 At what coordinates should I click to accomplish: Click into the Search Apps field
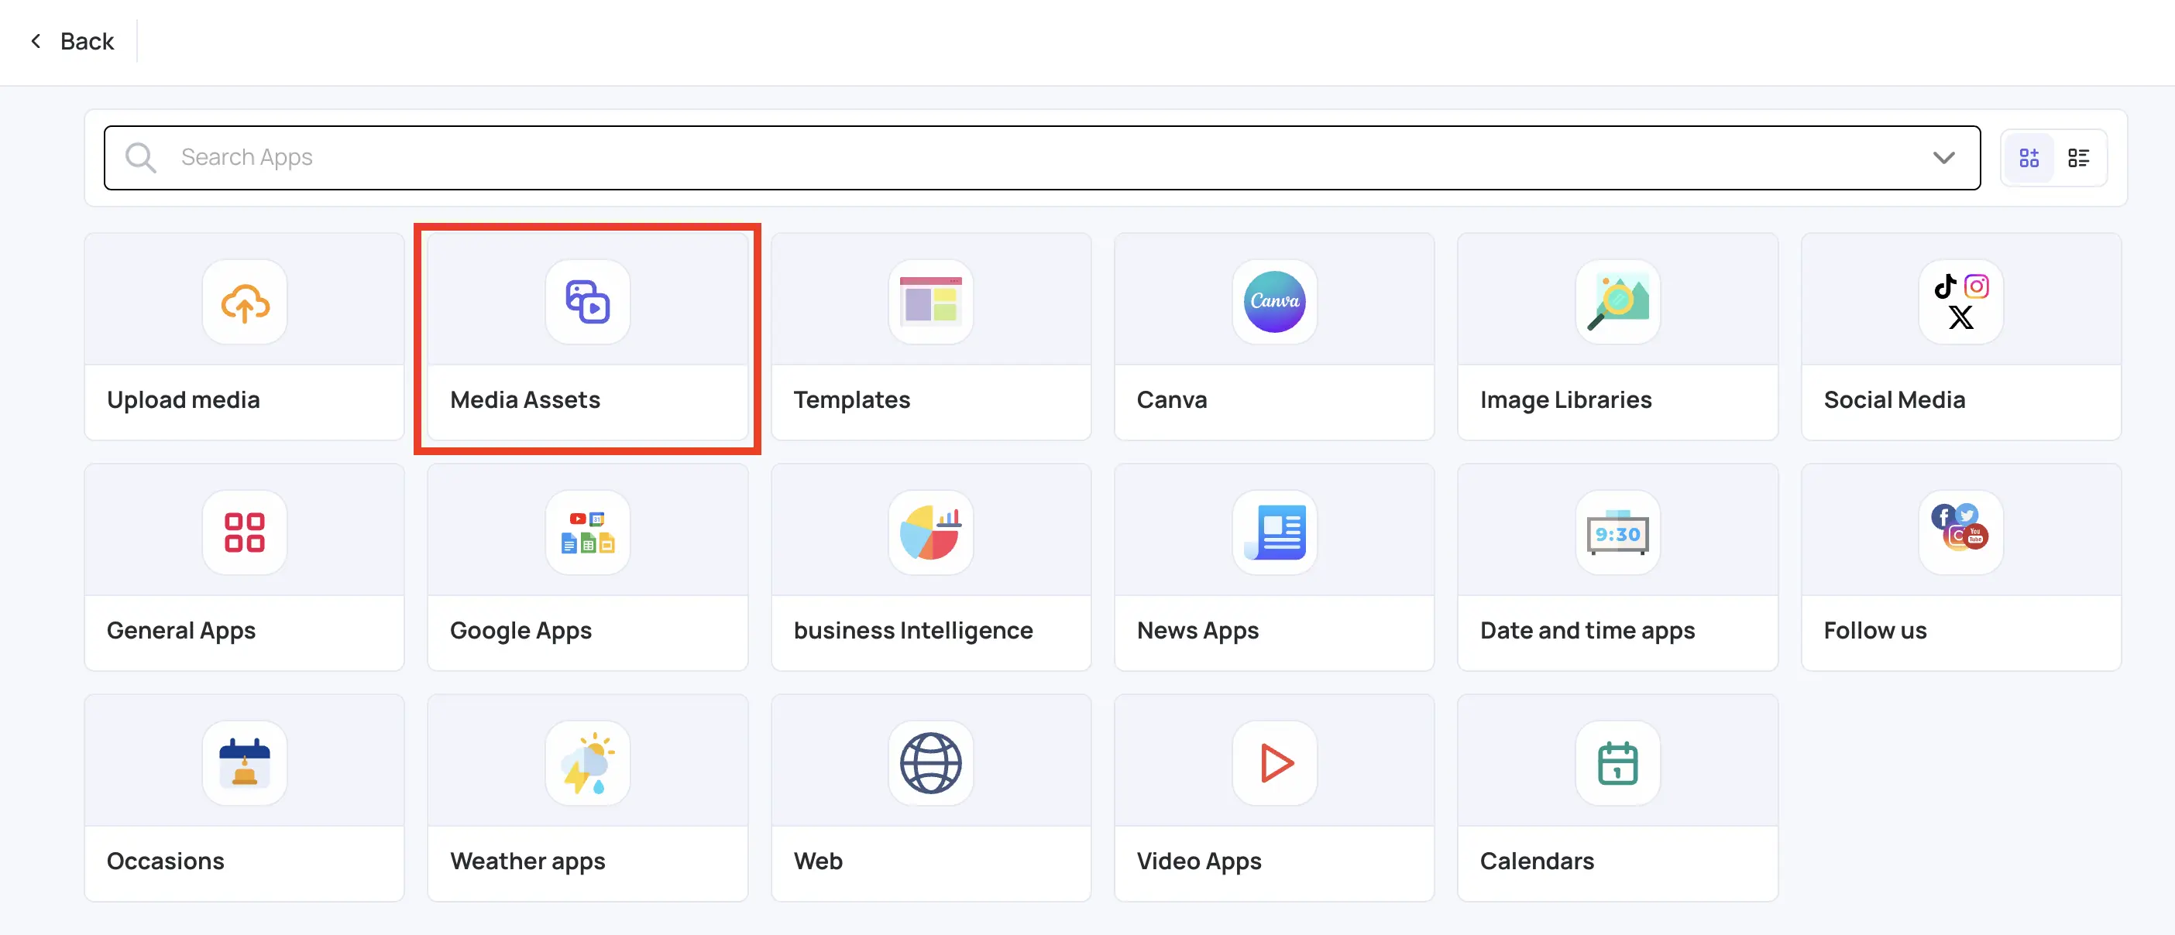click(1042, 158)
